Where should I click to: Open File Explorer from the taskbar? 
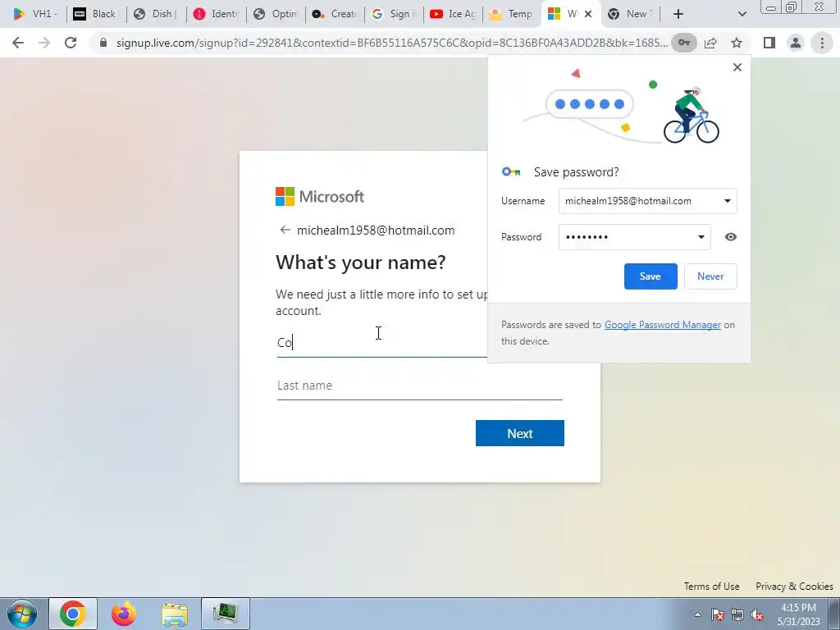click(175, 614)
